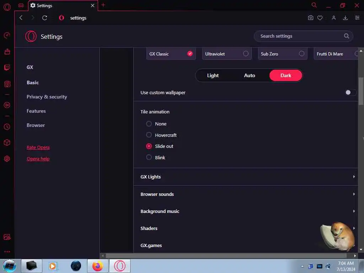Select the GX Classic theme
364x273 pixels.
(x=171, y=54)
